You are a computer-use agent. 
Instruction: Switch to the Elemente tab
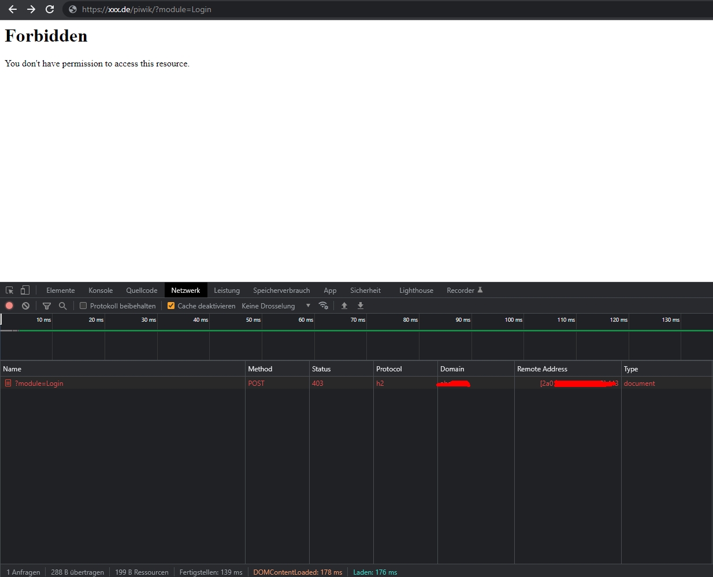pos(61,291)
